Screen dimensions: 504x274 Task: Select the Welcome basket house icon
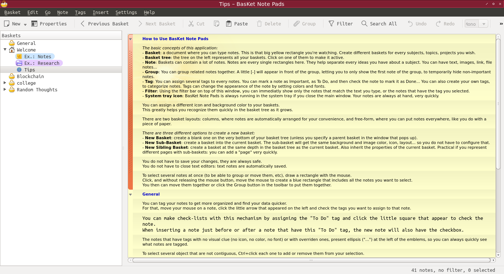[12, 50]
